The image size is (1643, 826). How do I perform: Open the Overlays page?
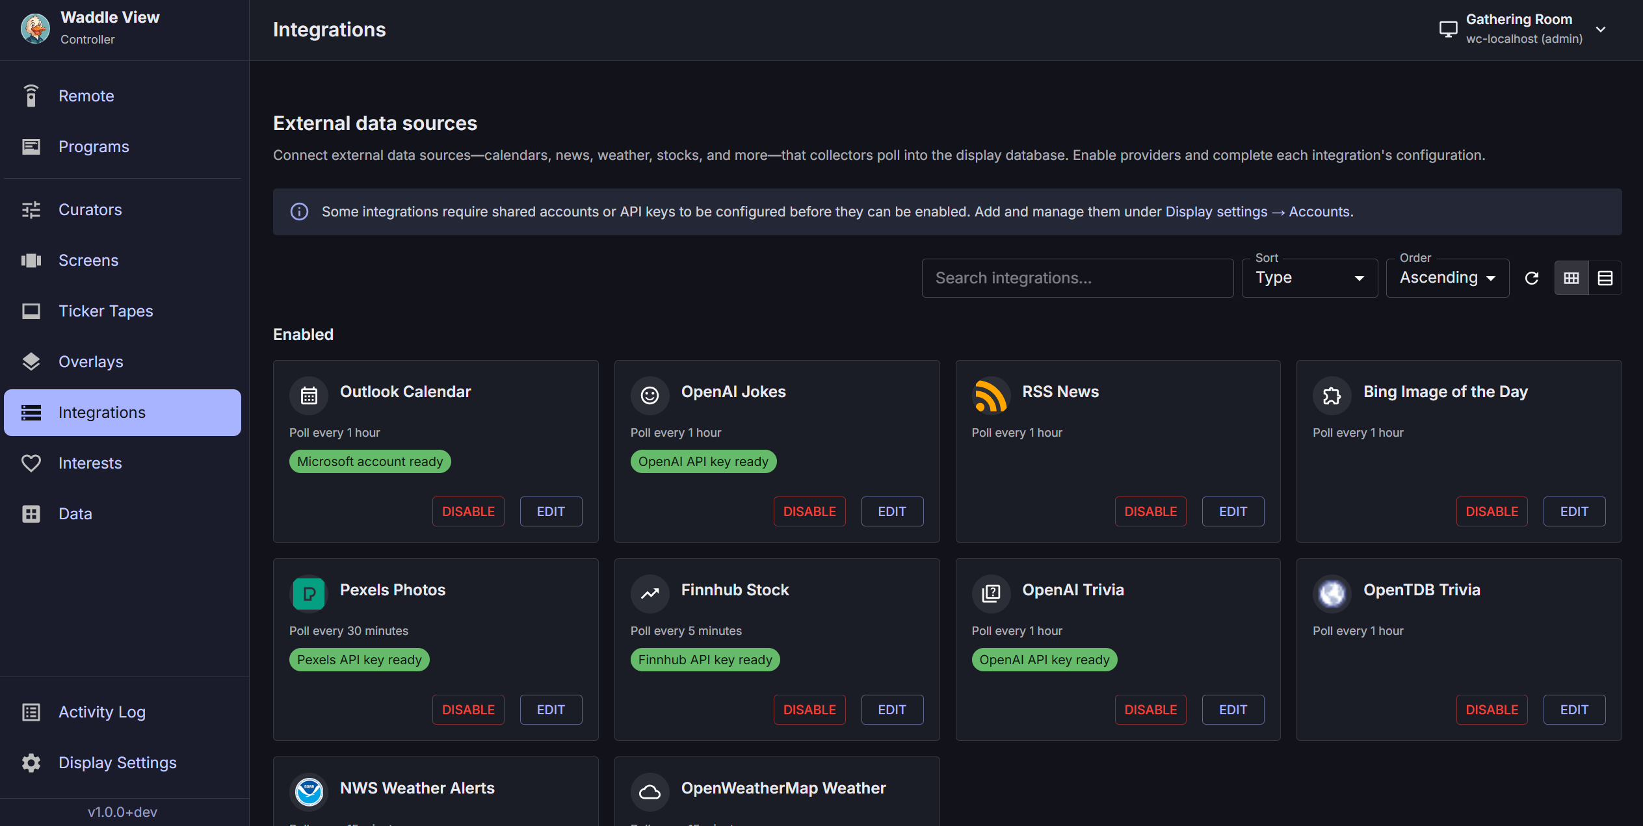(x=122, y=361)
